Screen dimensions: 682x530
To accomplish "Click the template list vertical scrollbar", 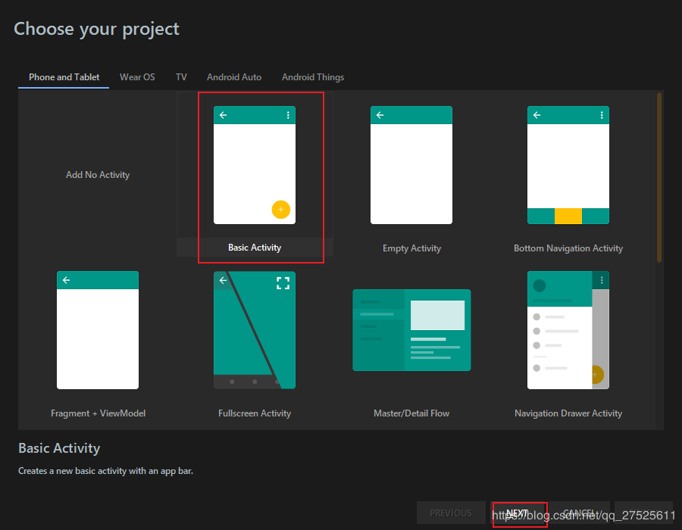I will tap(659, 178).
